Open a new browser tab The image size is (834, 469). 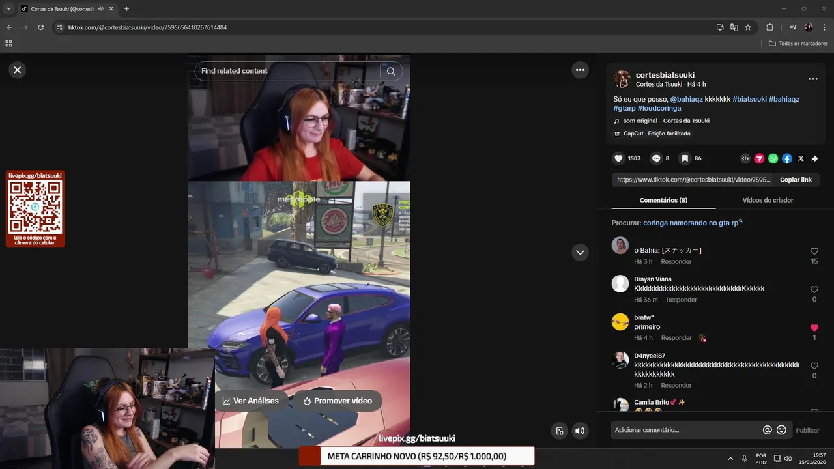point(126,8)
